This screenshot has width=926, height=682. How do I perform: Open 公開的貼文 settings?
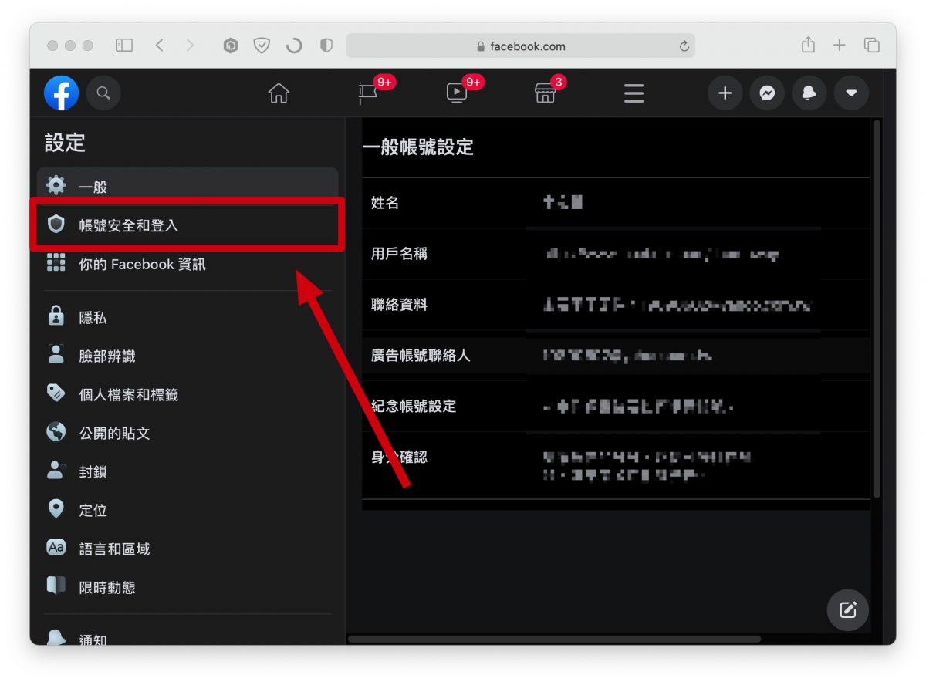188,433
